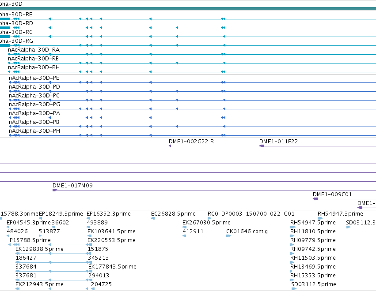Select EST label RH09742.5prime
The width and height of the screenshot is (376, 291).
313,249
